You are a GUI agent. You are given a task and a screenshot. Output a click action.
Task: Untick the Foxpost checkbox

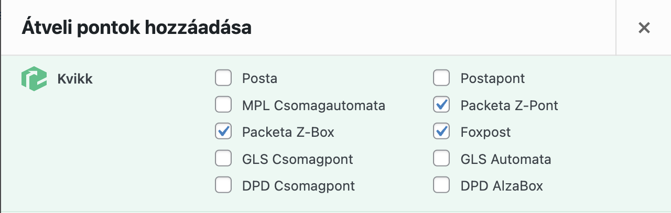click(441, 132)
